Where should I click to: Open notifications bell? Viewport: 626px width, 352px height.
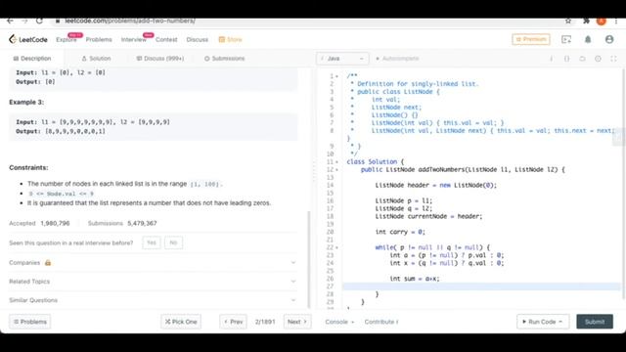point(588,39)
